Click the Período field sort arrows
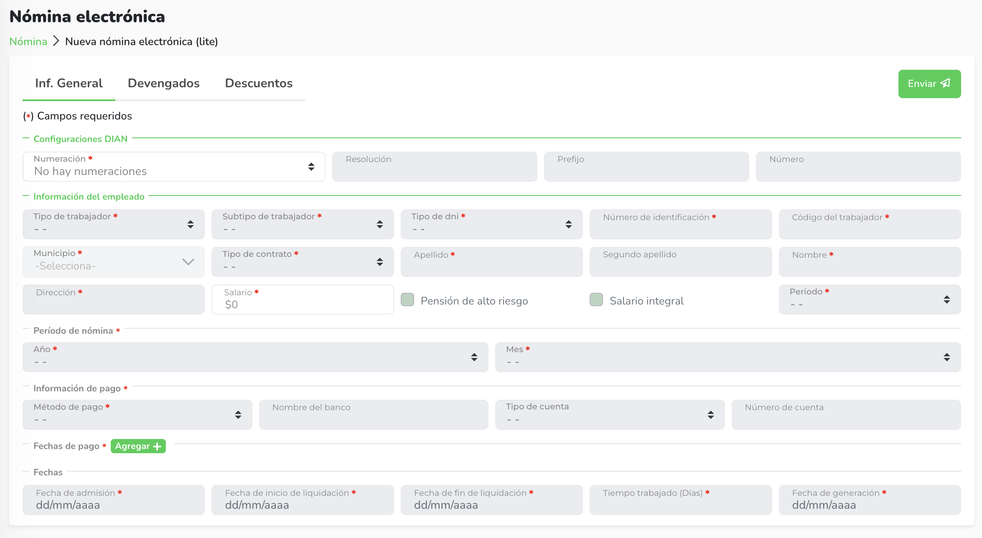982x538 pixels. (x=947, y=299)
